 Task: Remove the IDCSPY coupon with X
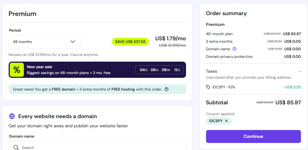click(x=226, y=121)
